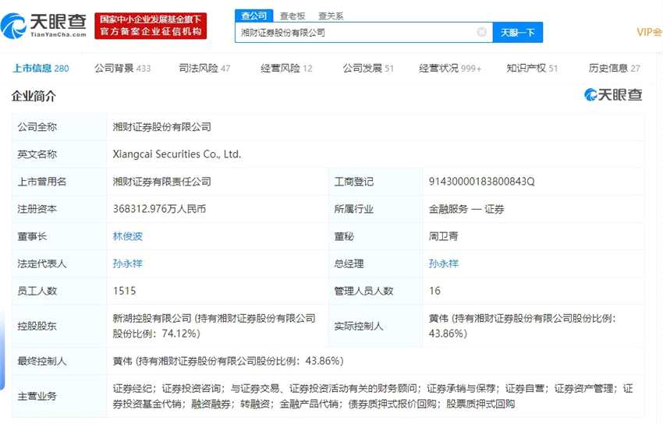Click board secretary name 周卫青

point(444,236)
